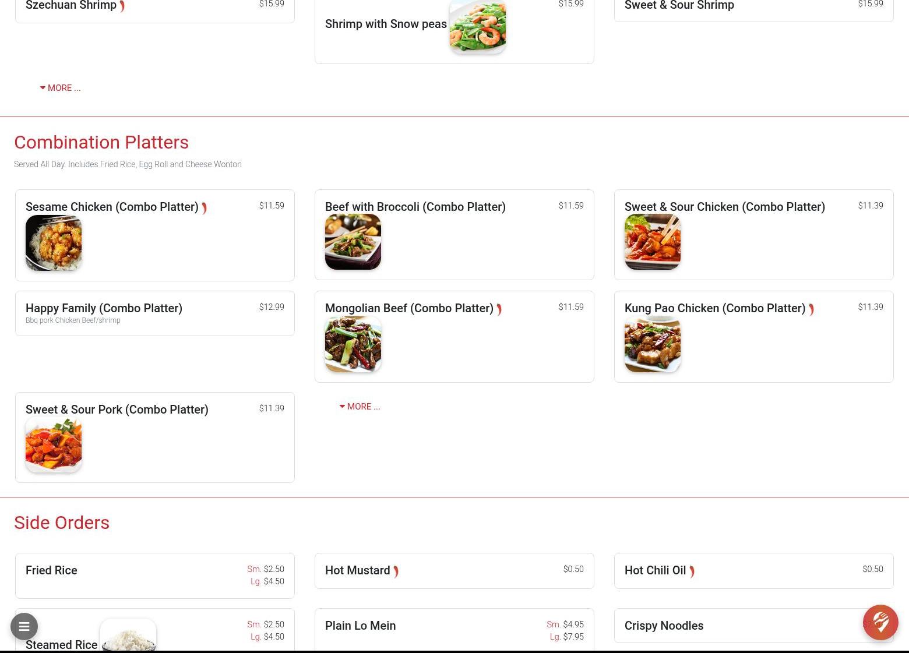The image size is (909, 653).
Task: Click the $0.50 price for Hot Mustard
Action: [x=573, y=569]
